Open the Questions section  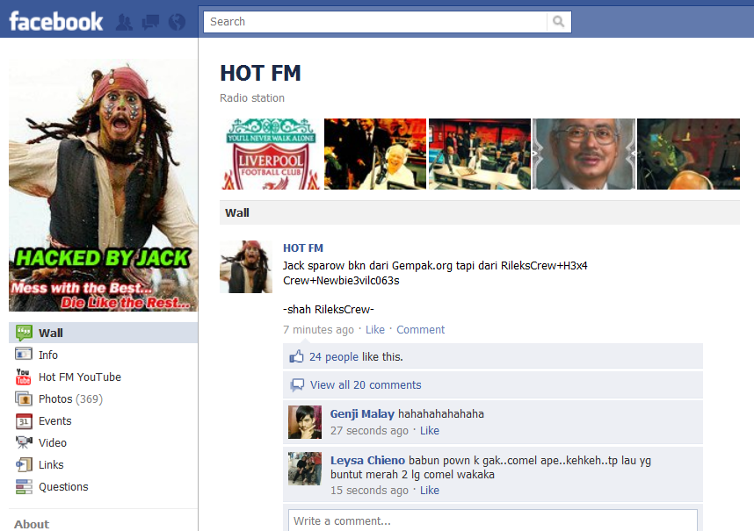point(63,487)
